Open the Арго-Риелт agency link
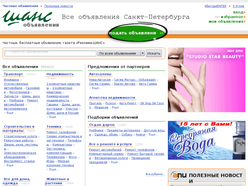 (x=128, y=103)
